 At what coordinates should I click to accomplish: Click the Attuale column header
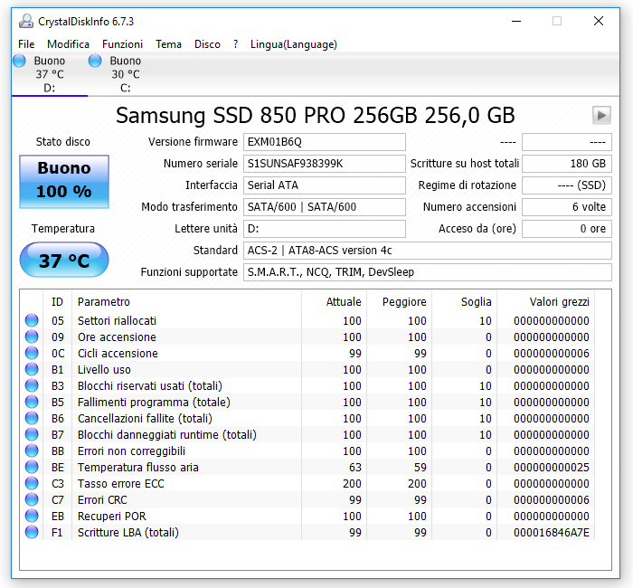tap(333, 301)
